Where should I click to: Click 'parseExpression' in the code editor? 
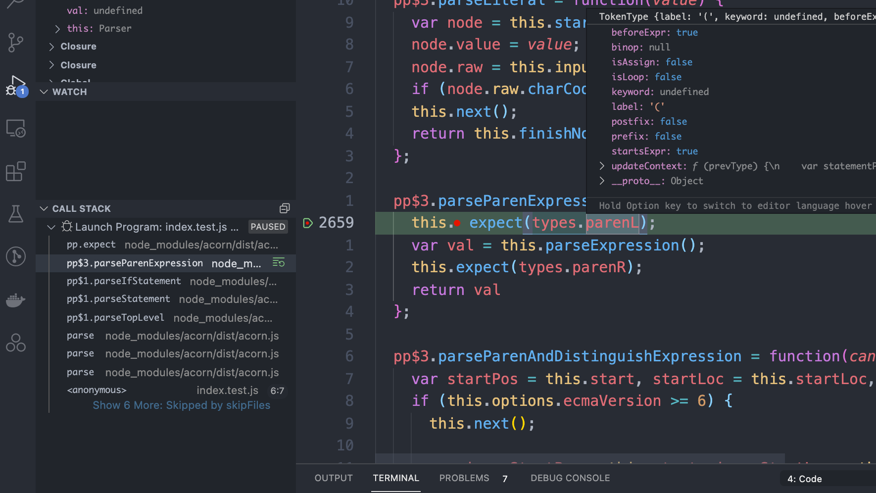click(612, 245)
